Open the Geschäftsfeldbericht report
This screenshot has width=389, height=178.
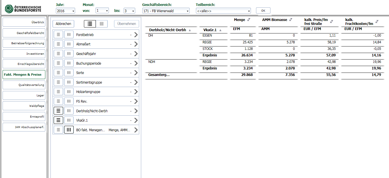[x=24, y=33]
